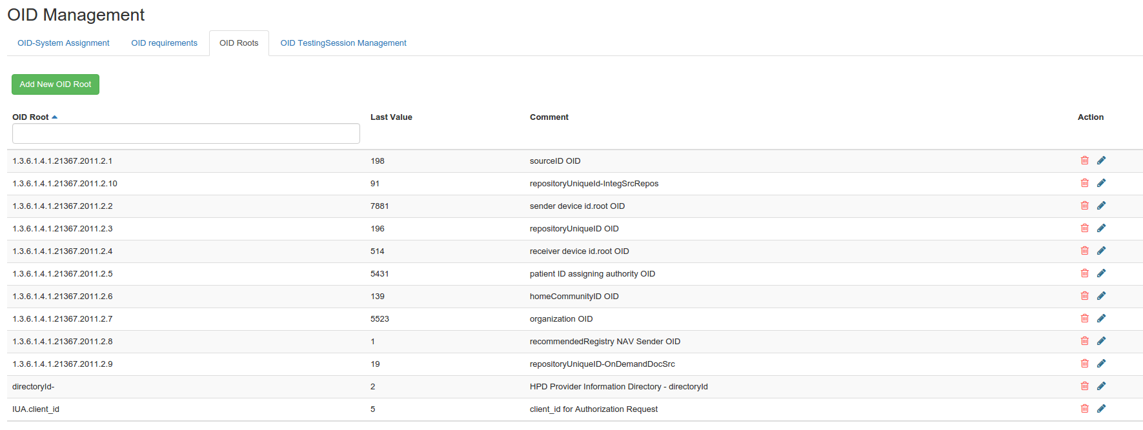Delete the patient ID assigning authority row
This screenshot has height=430, width=1143.
point(1084,273)
